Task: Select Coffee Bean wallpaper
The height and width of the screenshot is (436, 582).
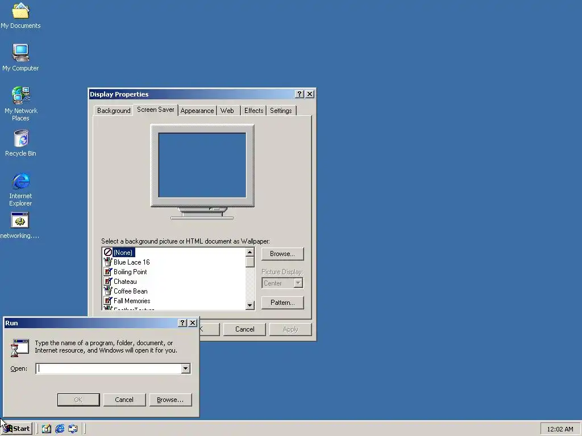Action: [131, 291]
